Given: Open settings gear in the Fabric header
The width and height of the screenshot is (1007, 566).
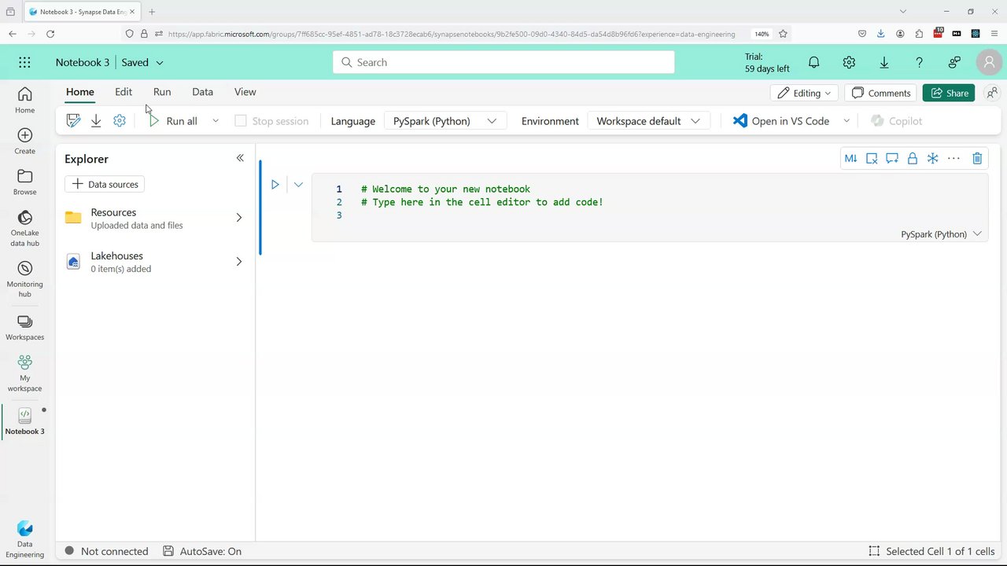Looking at the screenshot, I should pyautogui.click(x=849, y=62).
